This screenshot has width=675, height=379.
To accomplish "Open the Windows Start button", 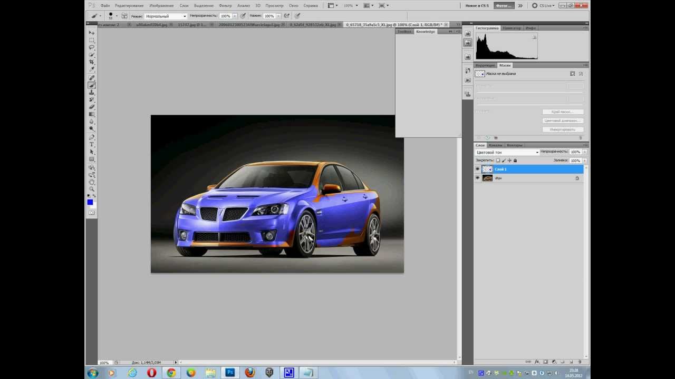I will (93, 373).
